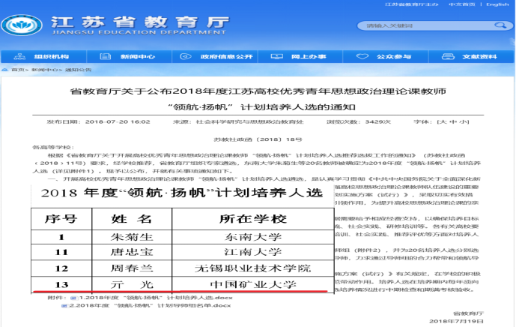516x327 pixels.
Task: Click row number 13 cell
Action: (x=61, y=285)
